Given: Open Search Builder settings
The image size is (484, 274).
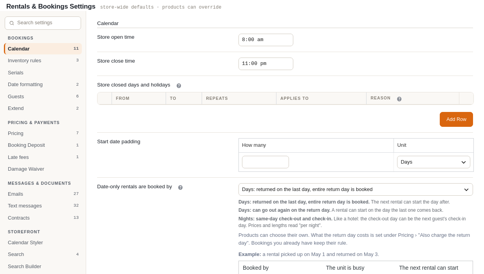Looking at the screenshot, I should pyautogui.click(x=43, y=266).
